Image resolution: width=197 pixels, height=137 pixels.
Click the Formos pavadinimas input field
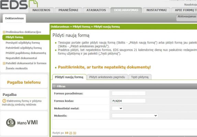[129, 94]
